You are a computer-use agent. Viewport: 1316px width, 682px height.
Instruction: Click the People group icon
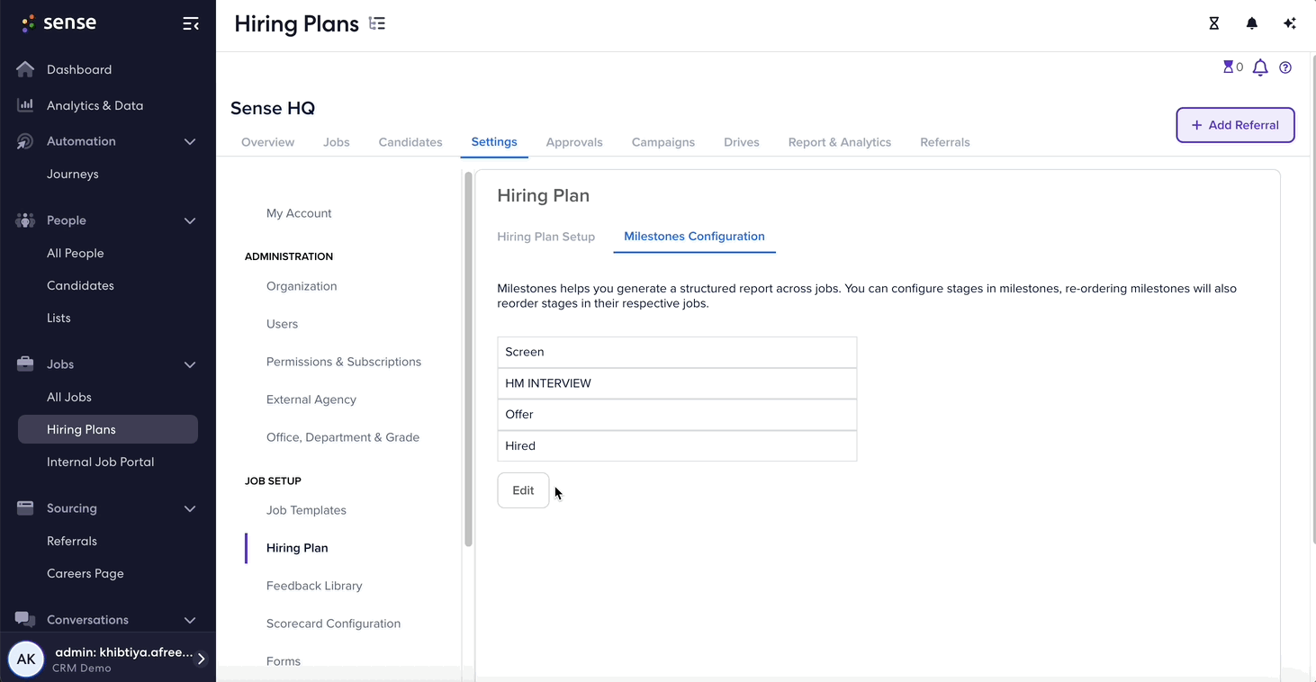click(x=25, y=220)
